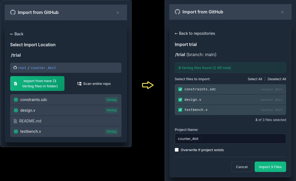Close the right Import from GitHub dialog
296x181 pixels.
pos(282,12)
